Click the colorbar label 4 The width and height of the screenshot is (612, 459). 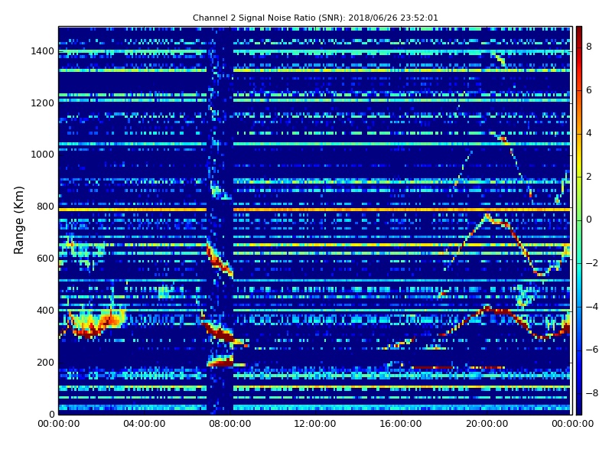coord(589,133)
